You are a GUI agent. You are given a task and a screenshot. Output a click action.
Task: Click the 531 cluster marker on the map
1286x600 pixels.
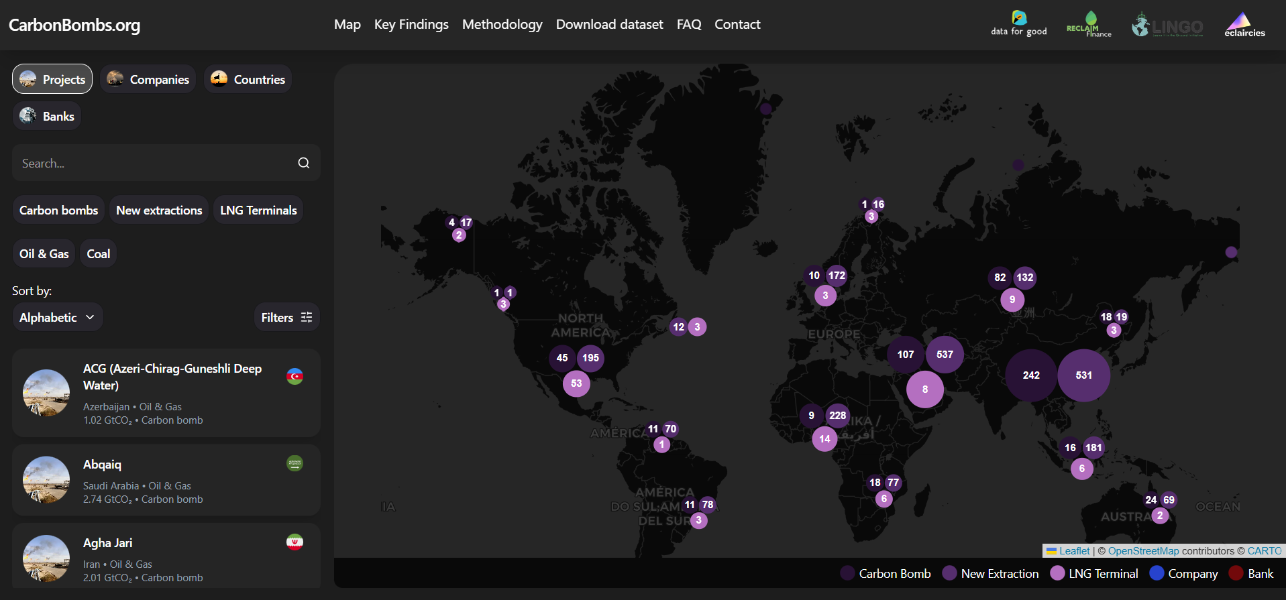(1083, 375)
